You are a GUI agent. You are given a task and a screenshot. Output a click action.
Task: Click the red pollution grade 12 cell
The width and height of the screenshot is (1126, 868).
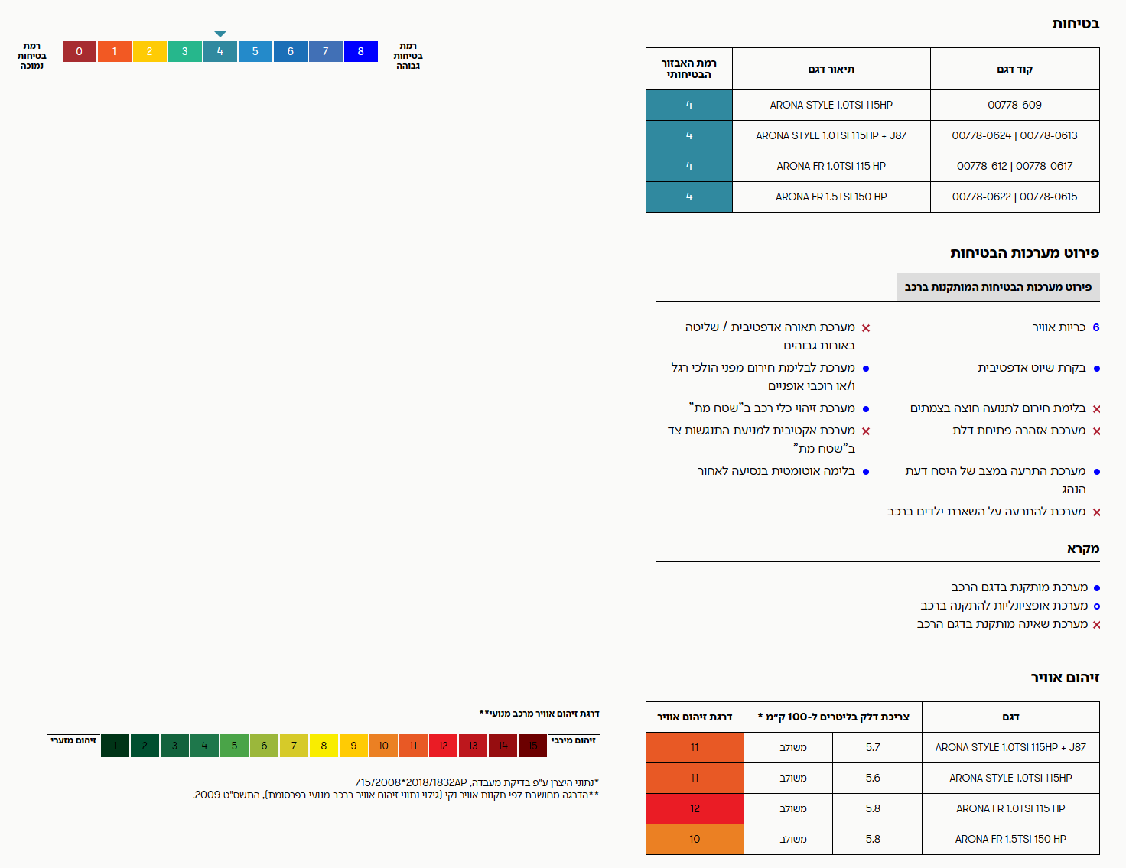(695, 808)
